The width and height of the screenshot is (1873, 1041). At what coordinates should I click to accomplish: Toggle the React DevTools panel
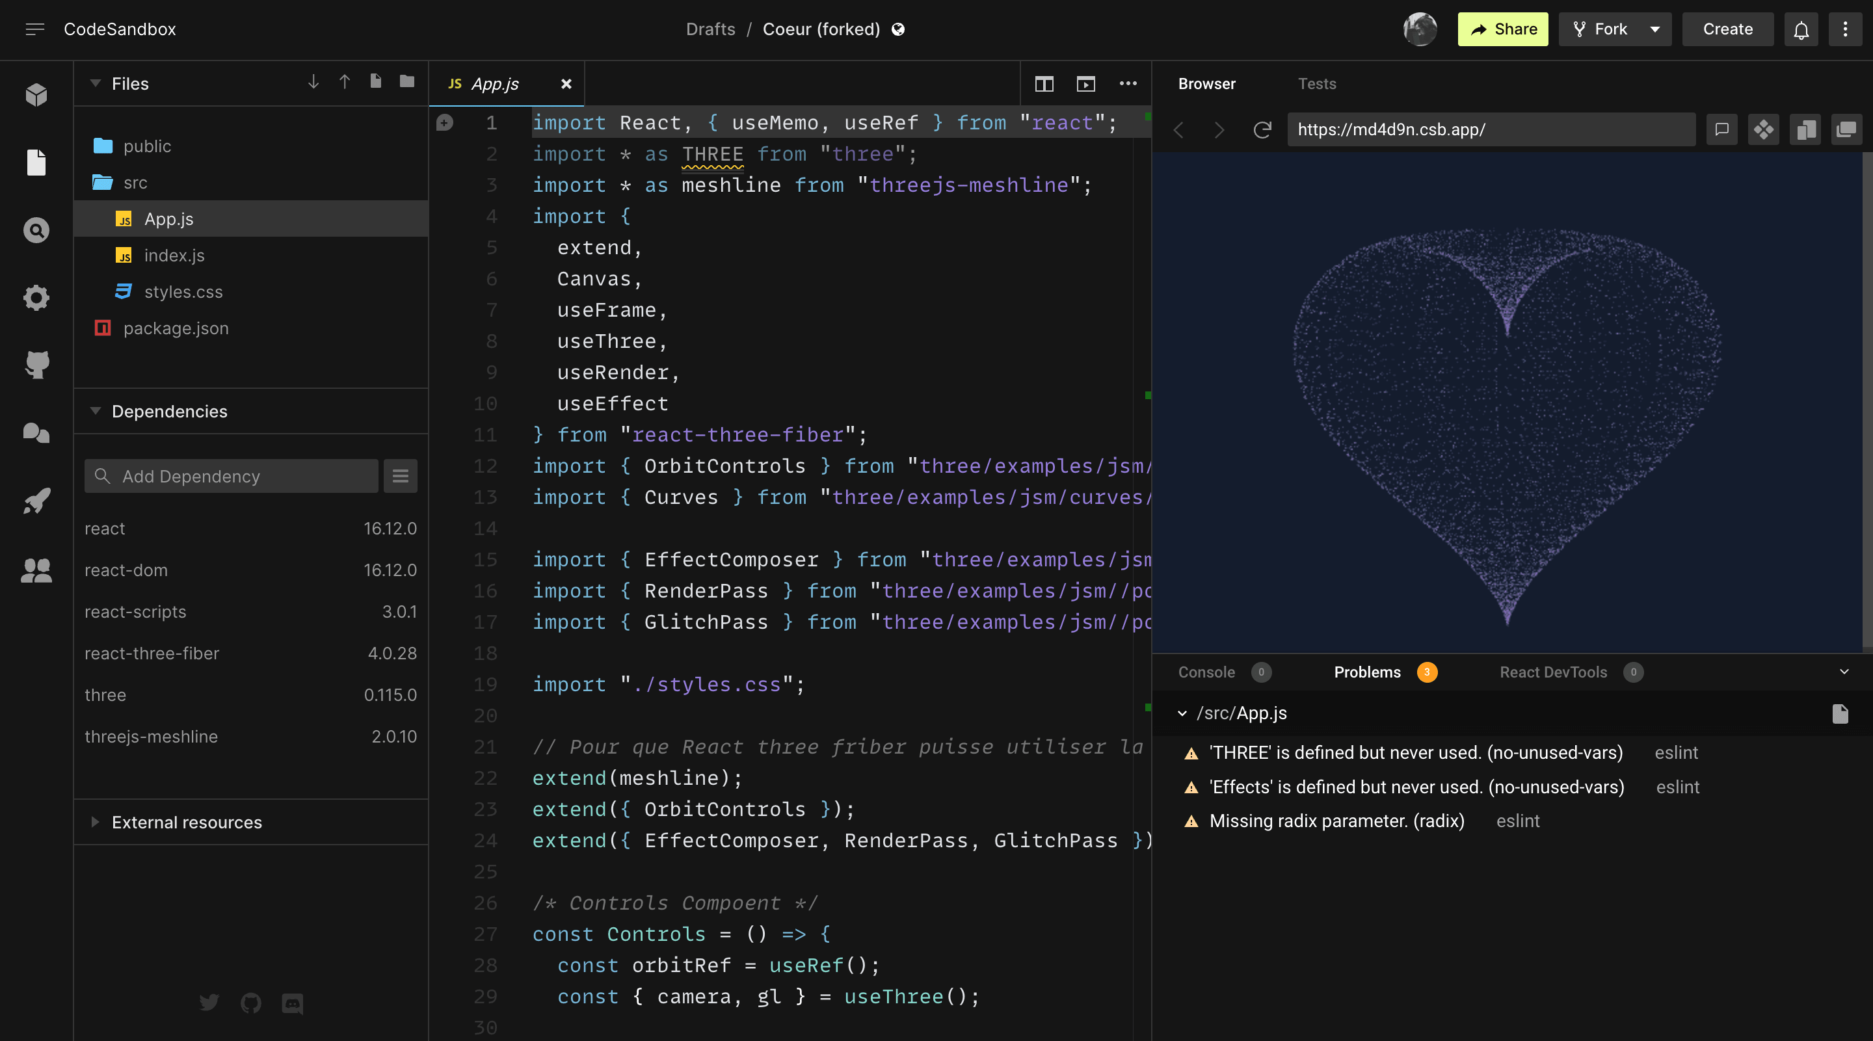tap(1554, 670)
